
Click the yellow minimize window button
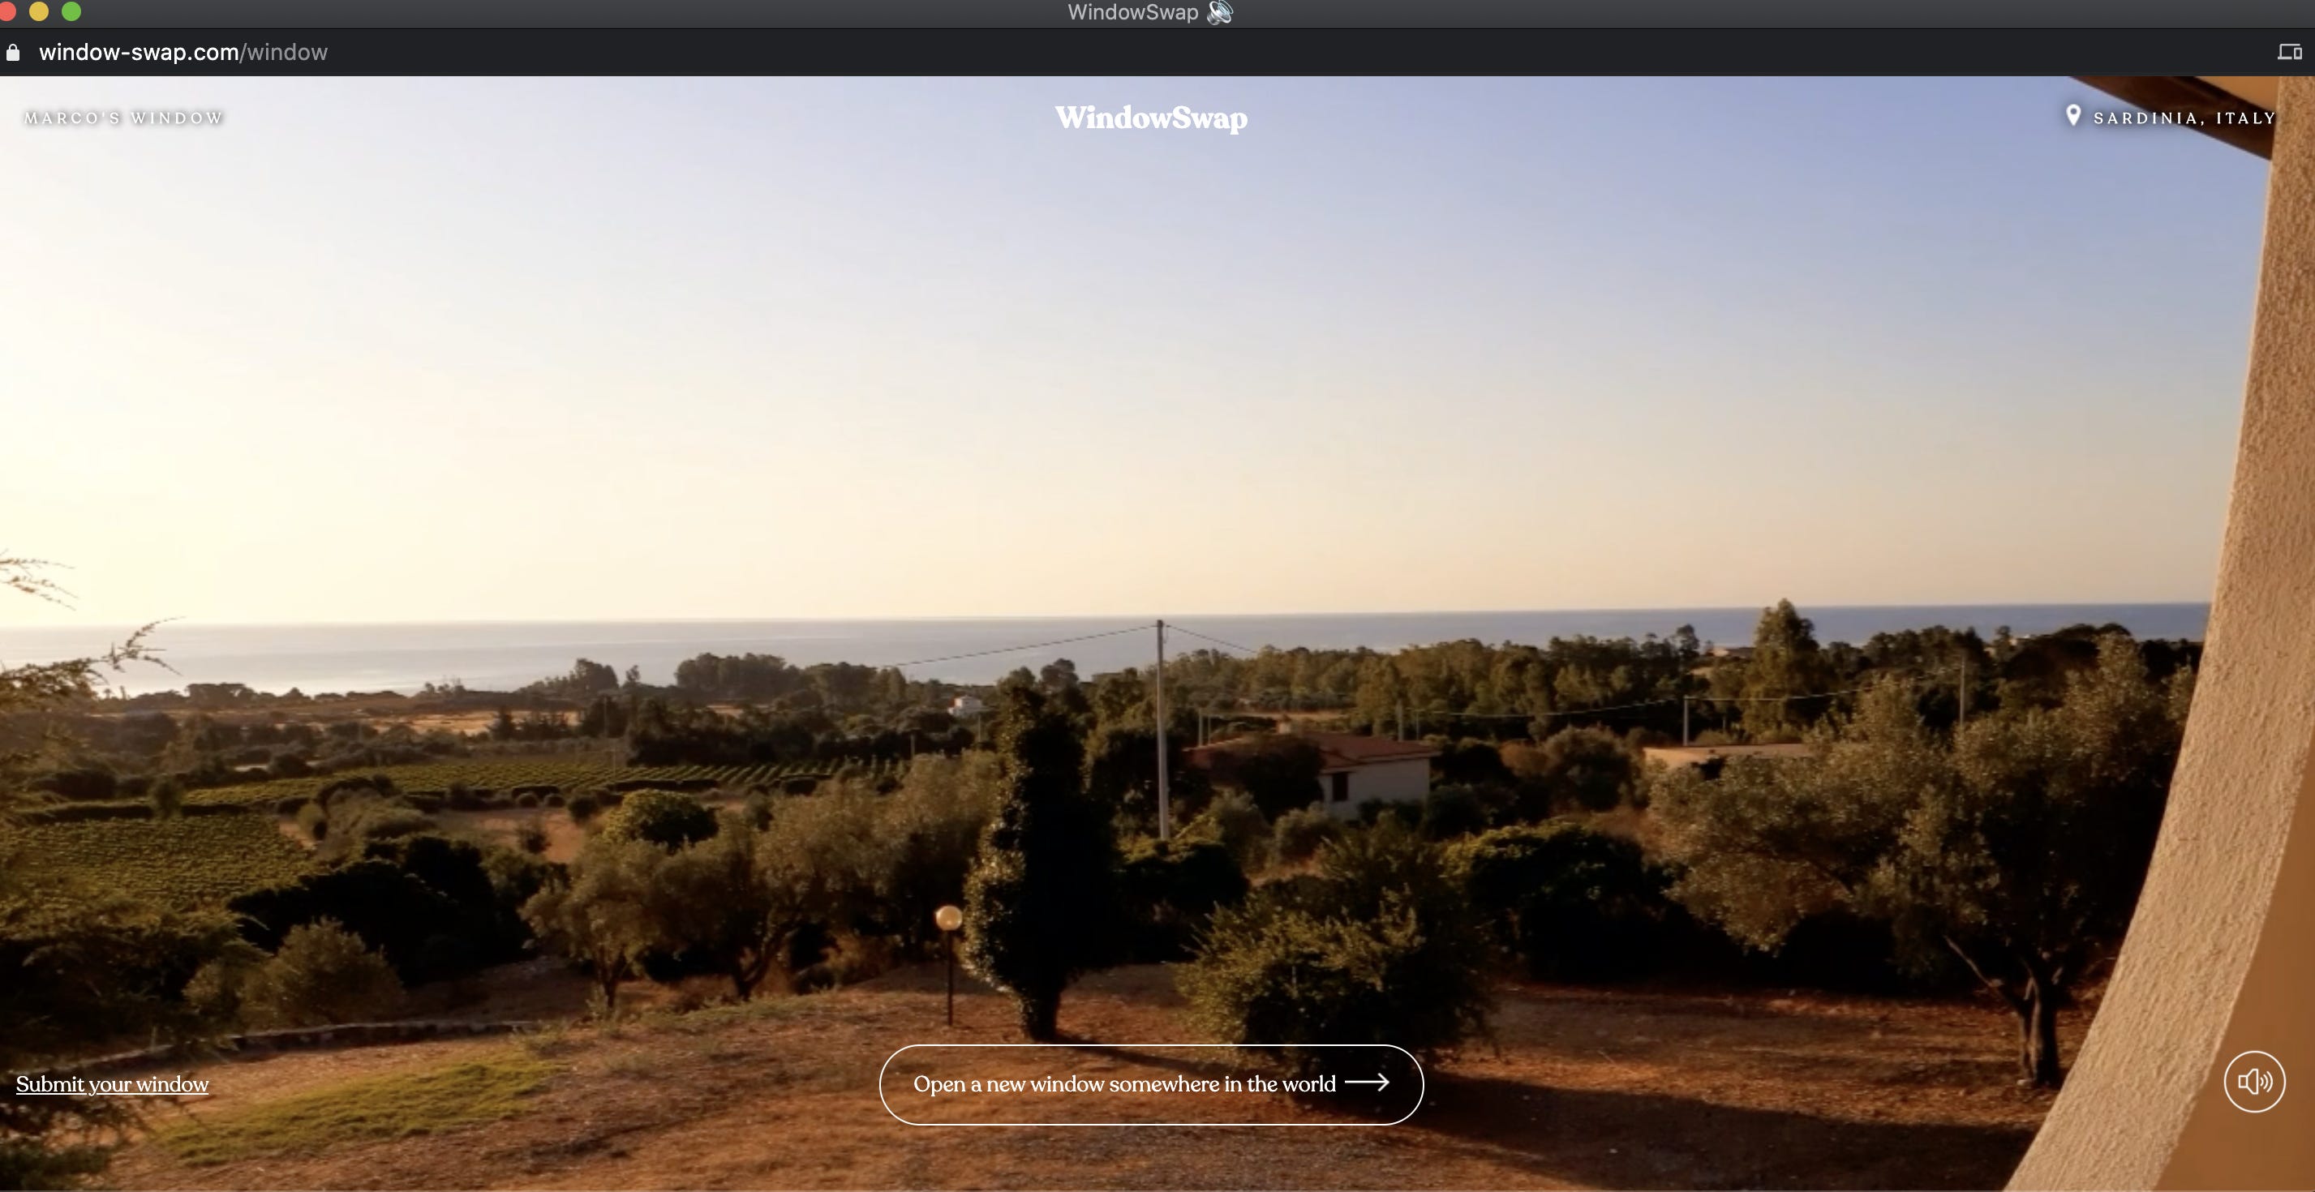point(39,11)
